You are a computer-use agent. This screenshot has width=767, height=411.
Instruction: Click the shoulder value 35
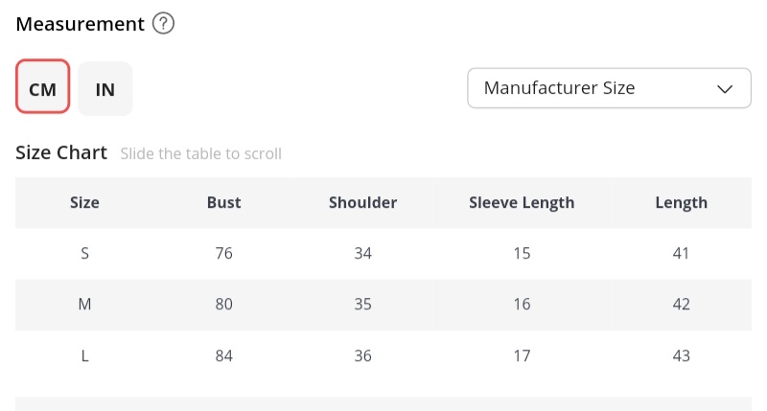click(362, 305)
